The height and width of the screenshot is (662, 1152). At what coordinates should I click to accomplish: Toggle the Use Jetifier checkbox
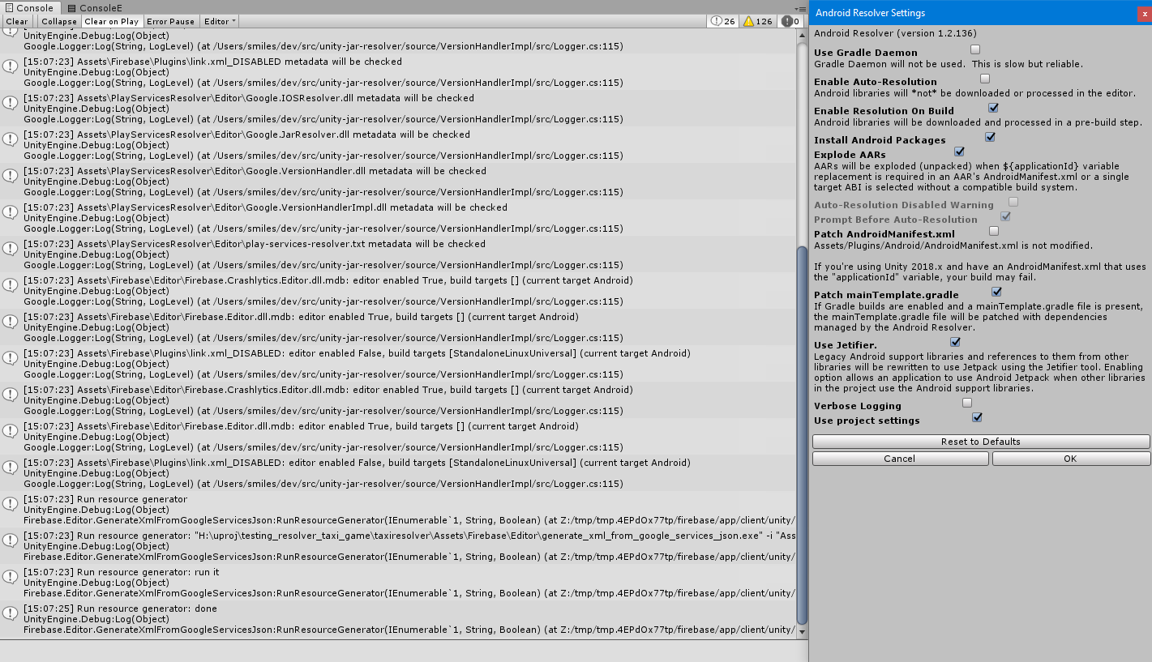[x=954, y=342]
